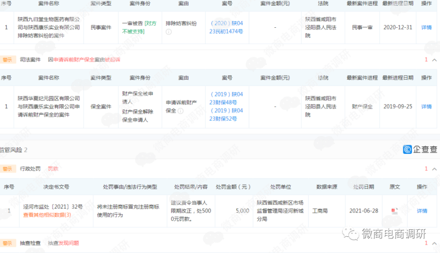Image resolution: width=440 pixels, height=253 pixels.
Task: View other similar data (3) link
Action: click(x=47, y=215)
